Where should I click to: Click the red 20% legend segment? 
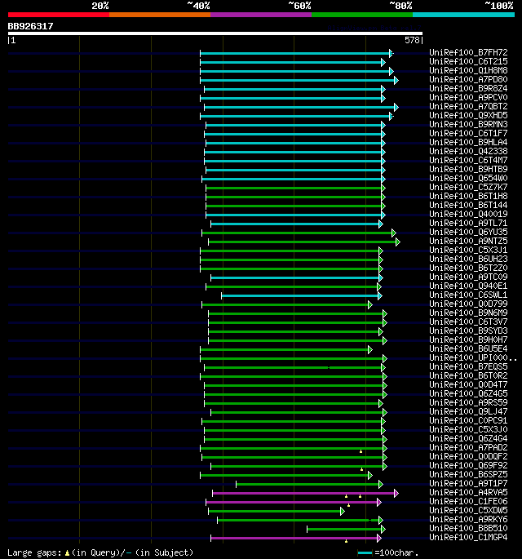(59, 15)
